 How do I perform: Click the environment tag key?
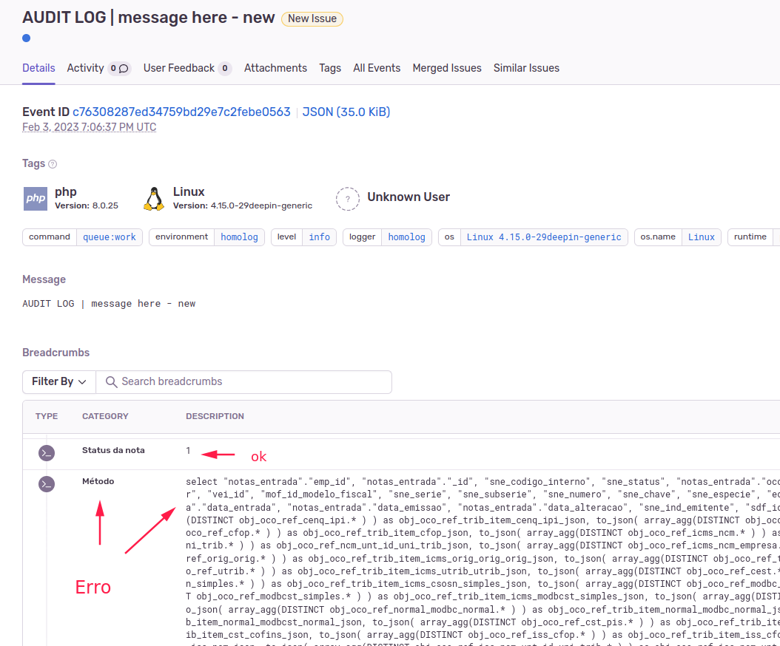(181, 237)
